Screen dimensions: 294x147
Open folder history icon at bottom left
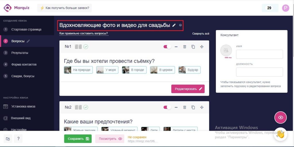click(x=8, y=139)
